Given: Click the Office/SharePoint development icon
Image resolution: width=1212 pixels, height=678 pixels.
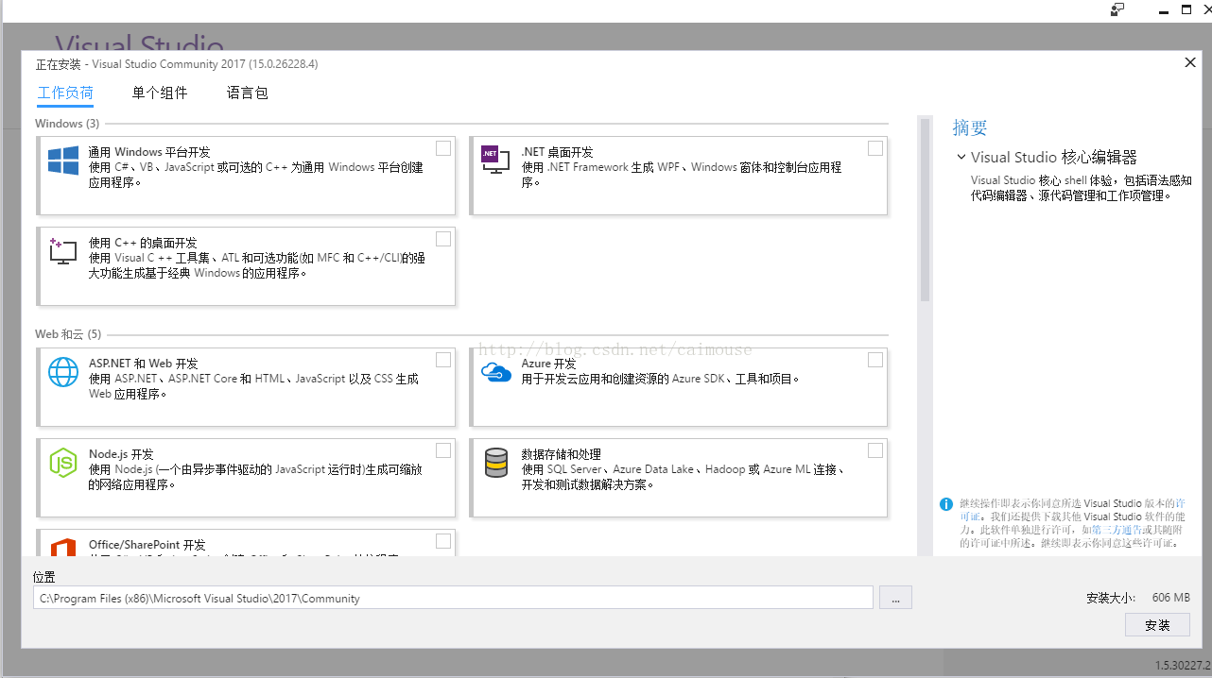Looking at the screenshot, I should pos(63,547).
